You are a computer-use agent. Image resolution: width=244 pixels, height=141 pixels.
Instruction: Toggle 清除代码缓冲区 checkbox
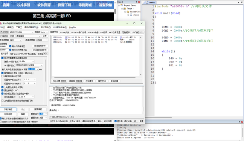10,46
